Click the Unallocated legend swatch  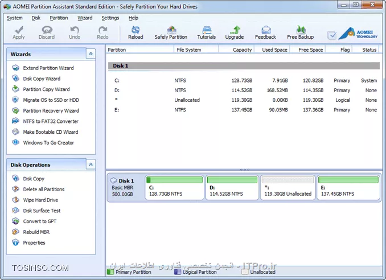pyautogui.click(x=245, y=271)
